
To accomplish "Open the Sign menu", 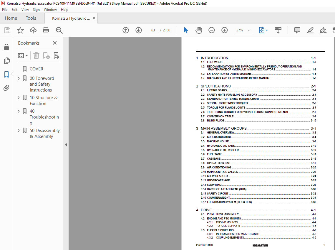I will point(36,10).
